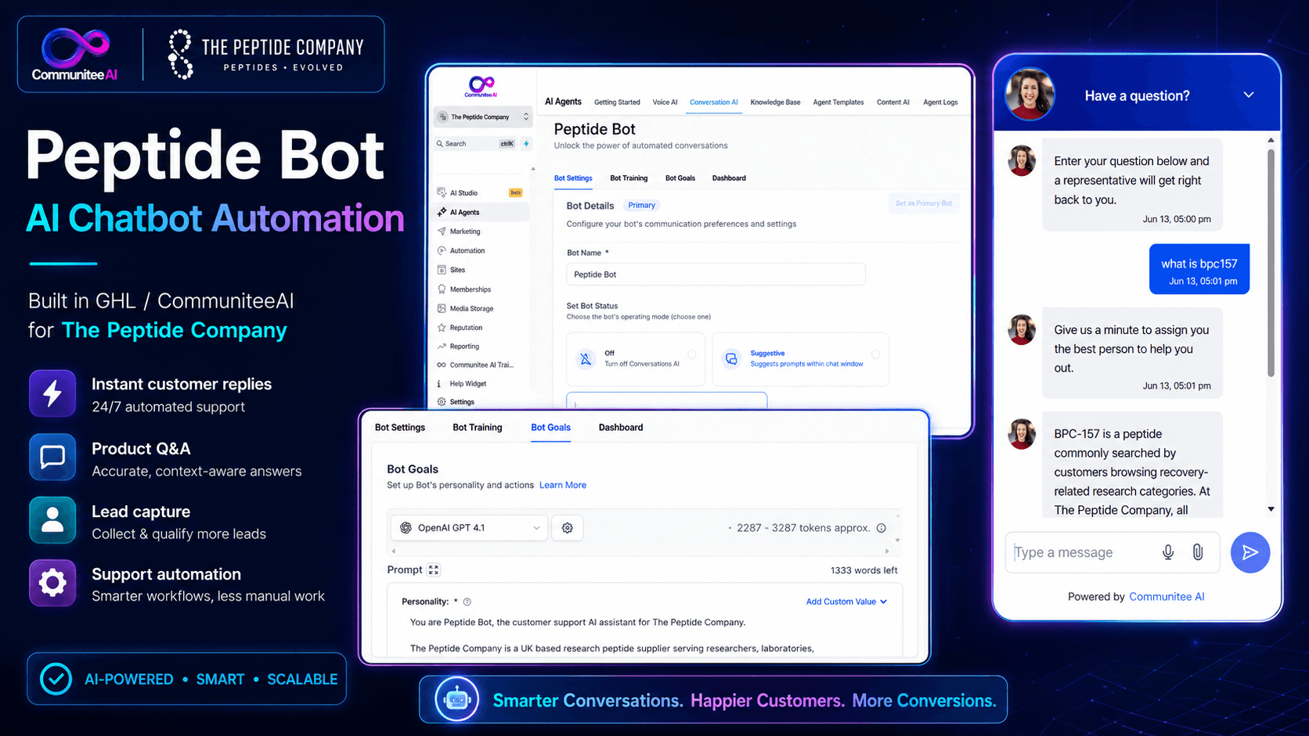Click the Beta badge beside AI Studio
1309x736 pixels.
point(516,192)
